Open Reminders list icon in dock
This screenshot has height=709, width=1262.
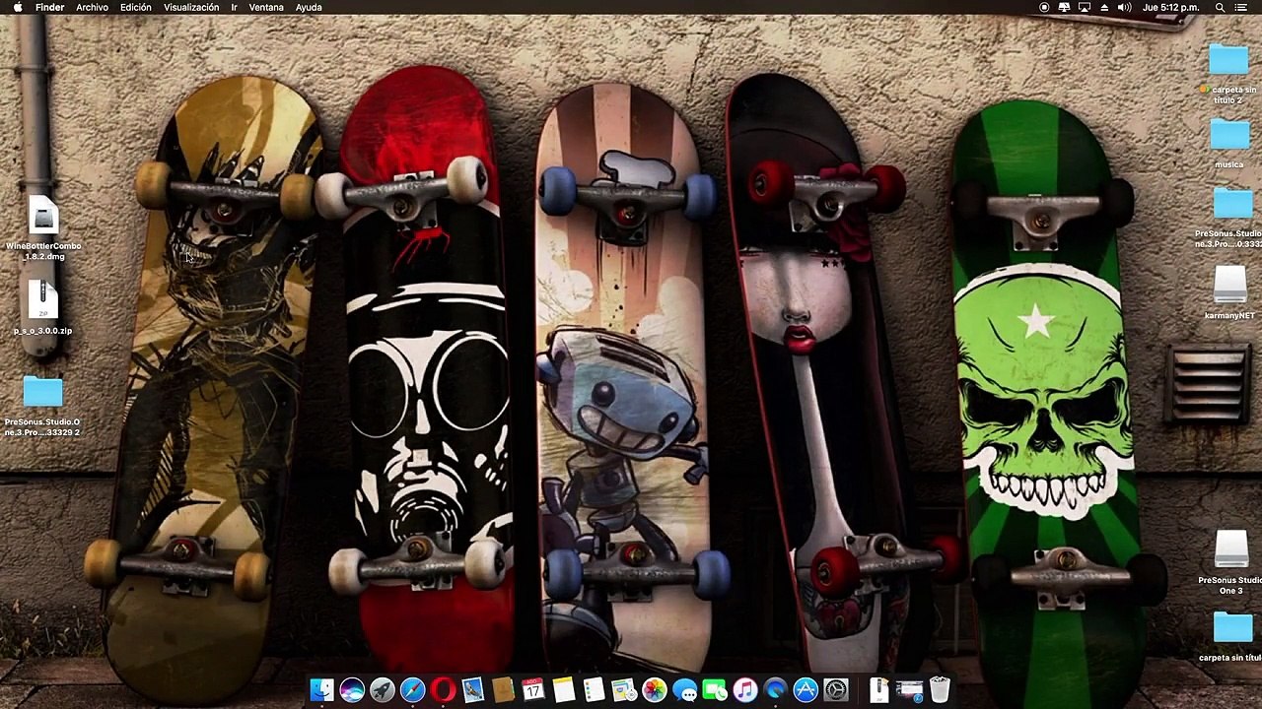594,690
